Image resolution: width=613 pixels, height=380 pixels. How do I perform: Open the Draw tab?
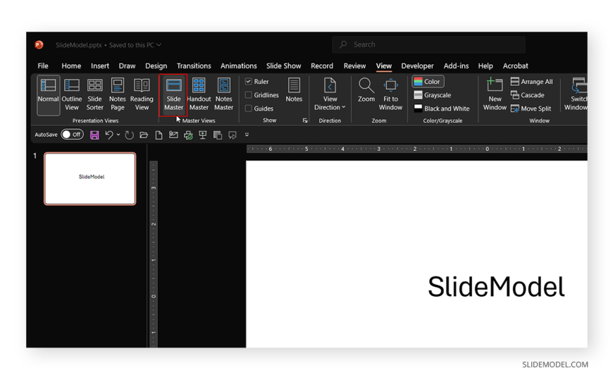tap(127, 66)
